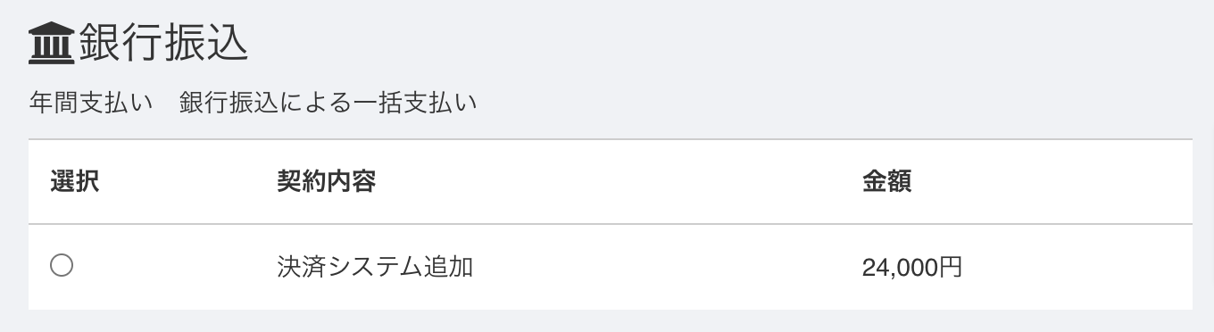Viewport: 1214px width, 332px height.
Task: Click the 金額 column header
Action: click(x=886, y=182)
